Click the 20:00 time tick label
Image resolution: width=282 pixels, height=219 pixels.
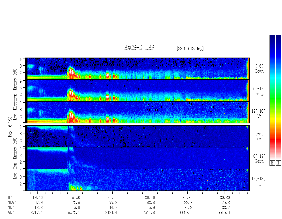[x=112, y=197]
